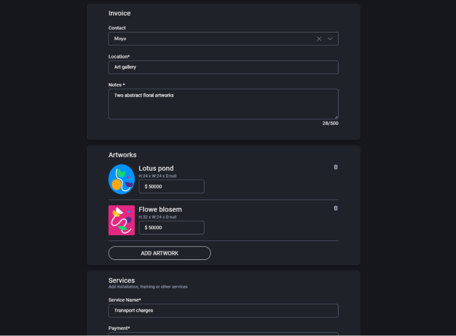Select the Flowe blosem title text
Viewport: 456px width, 336px height.
(160, 209)
